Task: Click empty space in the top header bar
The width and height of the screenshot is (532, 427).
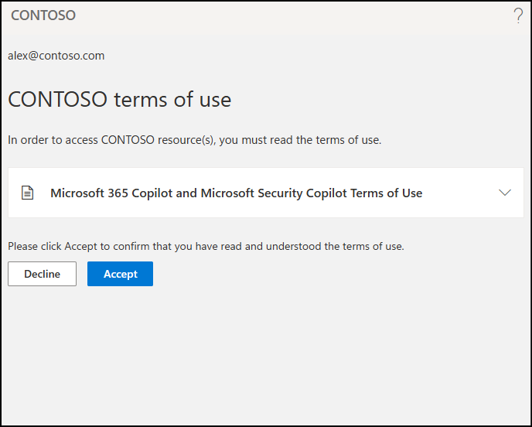Action: point(294,16)
